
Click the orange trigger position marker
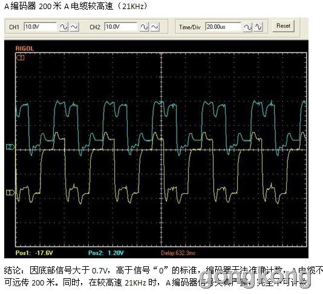(161, 54)
